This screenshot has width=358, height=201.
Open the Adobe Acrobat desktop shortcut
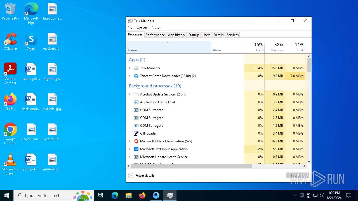coord(10,74)
